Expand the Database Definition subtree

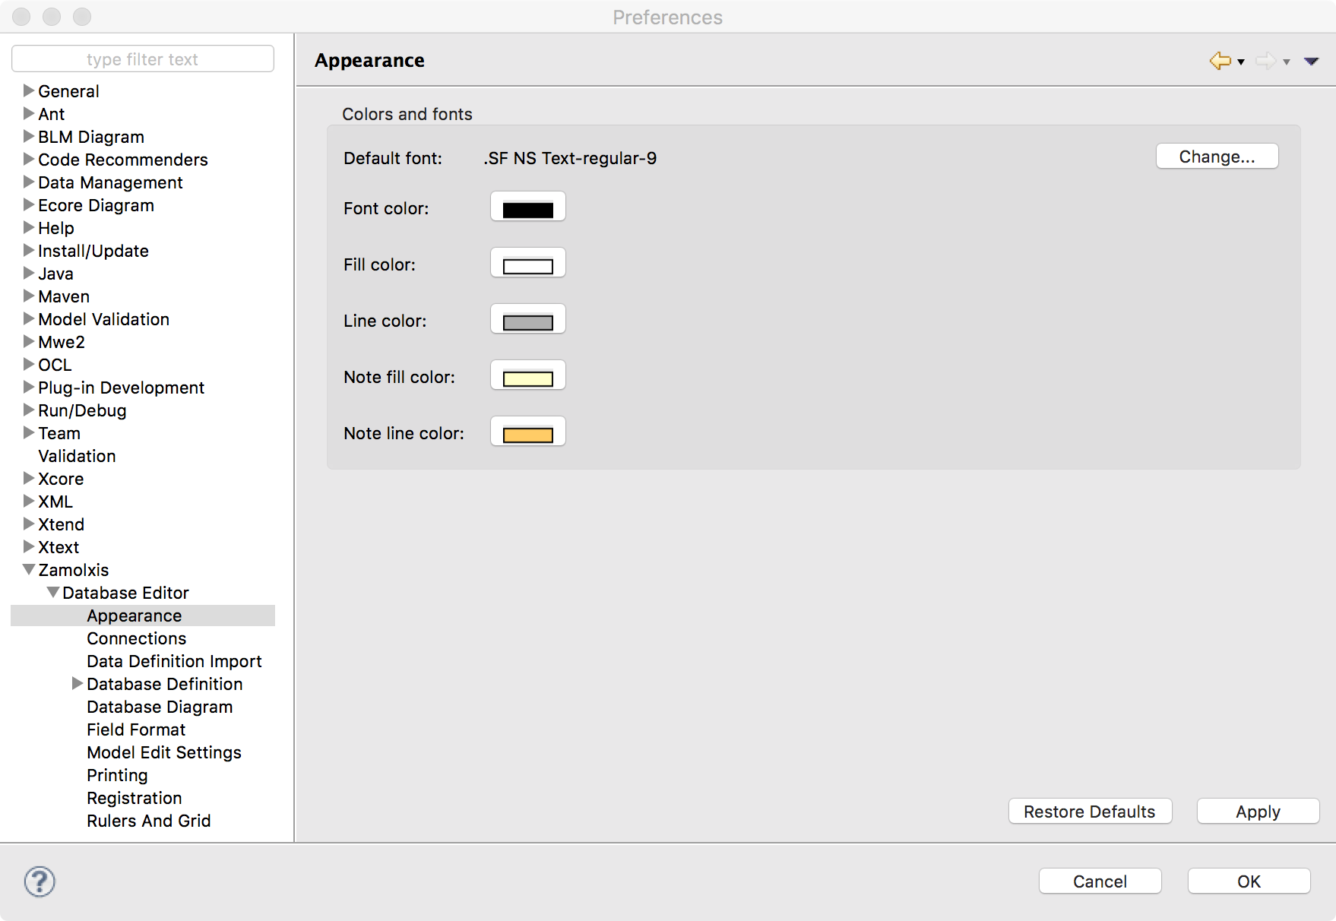[x=77, y=683]
